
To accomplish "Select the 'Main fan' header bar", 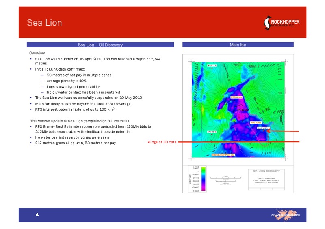I will click(x=238, y=45).
